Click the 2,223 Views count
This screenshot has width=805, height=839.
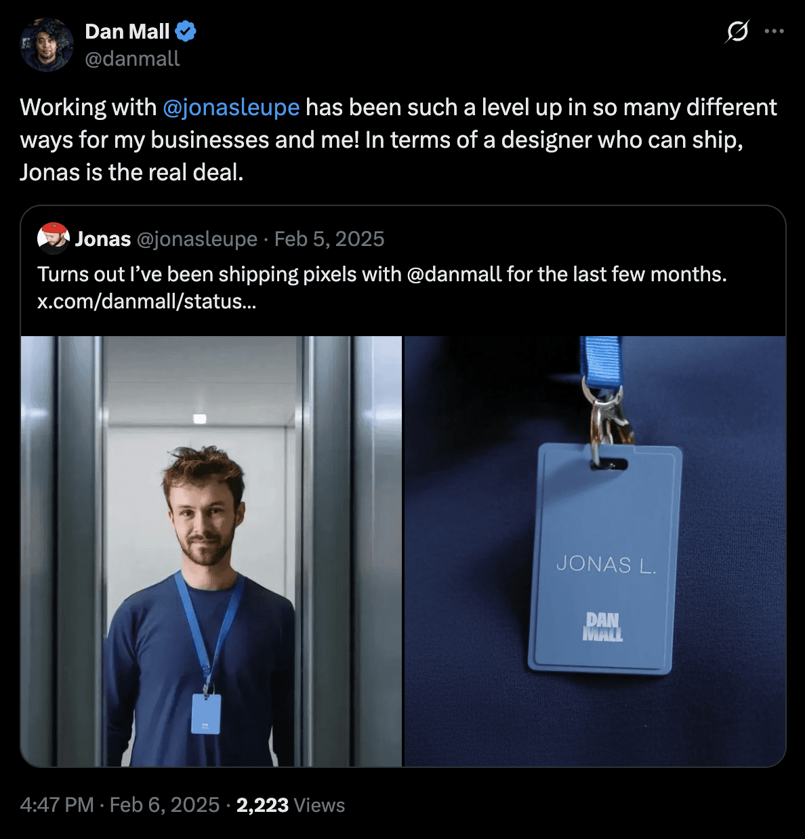click(291, 804)
